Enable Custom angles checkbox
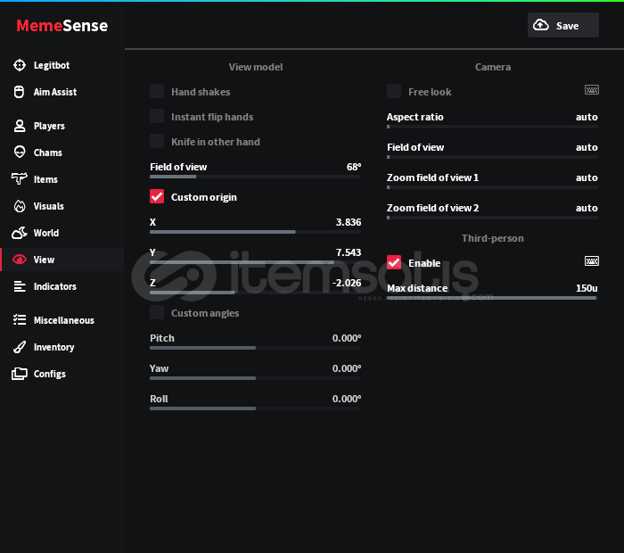The image size is (624, 553). [157, 312]
